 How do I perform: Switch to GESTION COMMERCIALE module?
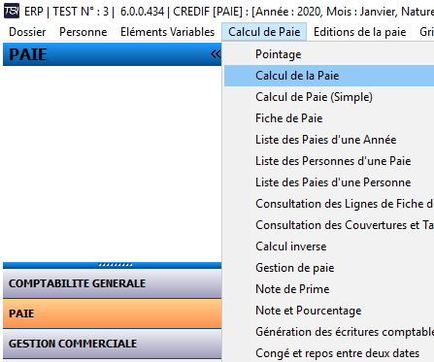click(112, 344)
